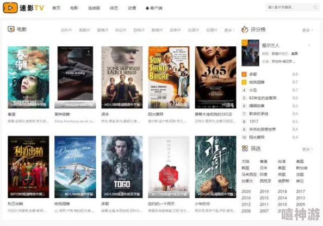Filter by region 日本
This screenshot has width=323, height=226.
click(x=264, y=168)
